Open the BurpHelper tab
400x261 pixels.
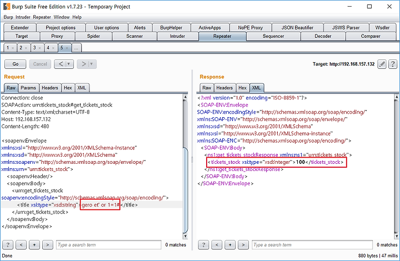click(x=171, y=28)
